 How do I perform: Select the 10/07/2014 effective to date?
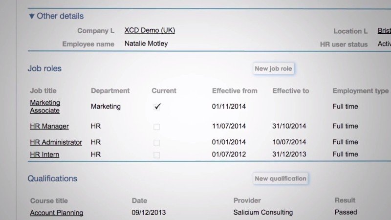(289, 142)
